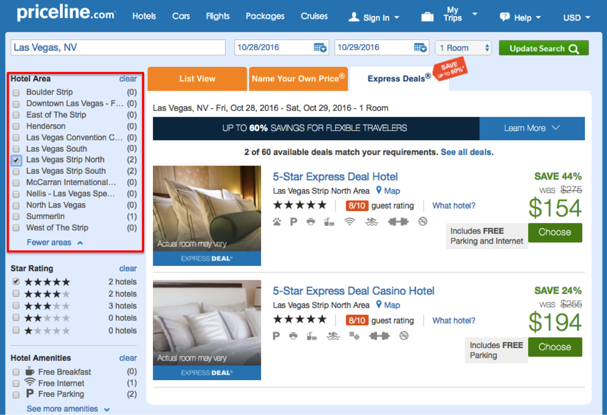
Task: Click the Update Search button
Action: (544, 48)
